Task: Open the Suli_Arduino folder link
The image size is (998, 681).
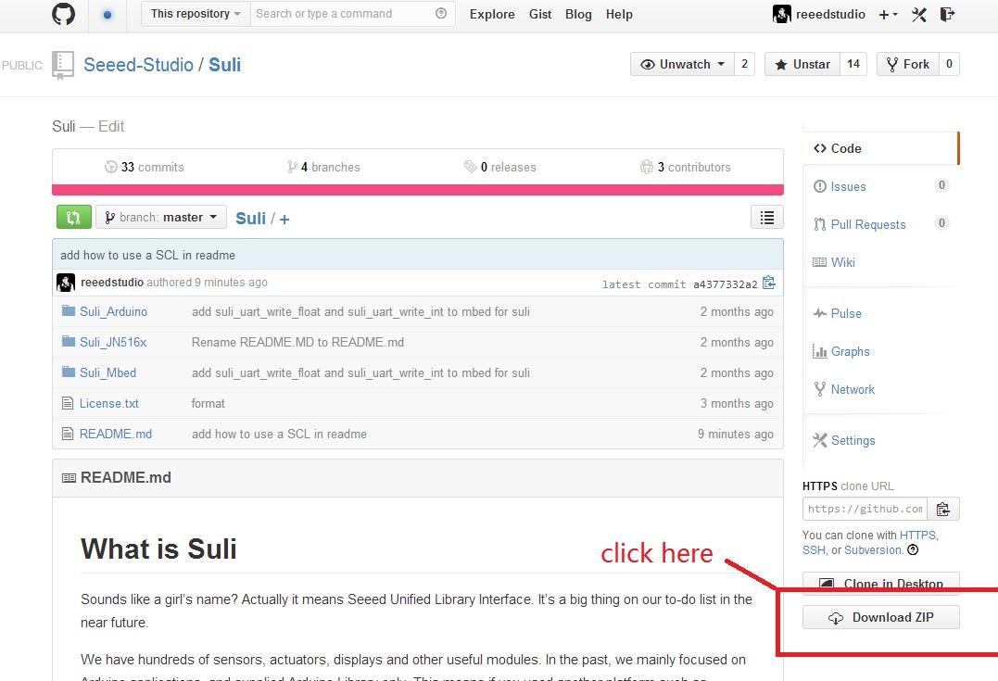Action: click(x=113, y=311)
